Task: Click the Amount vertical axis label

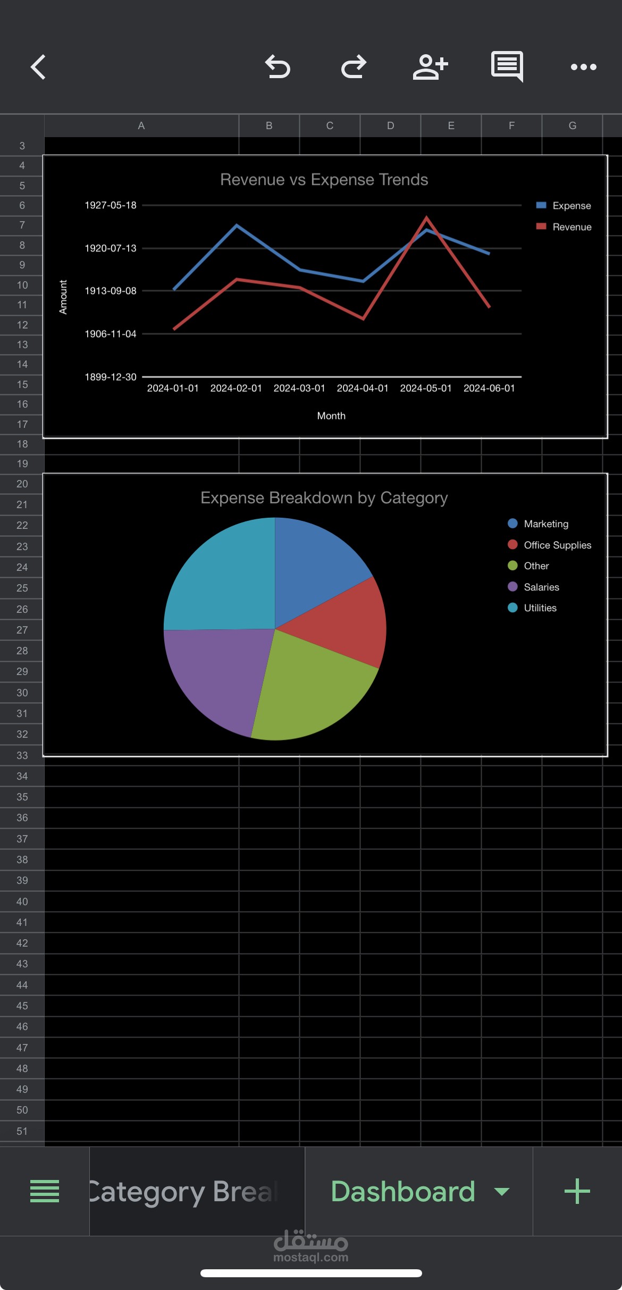Action: pos(63,297)
